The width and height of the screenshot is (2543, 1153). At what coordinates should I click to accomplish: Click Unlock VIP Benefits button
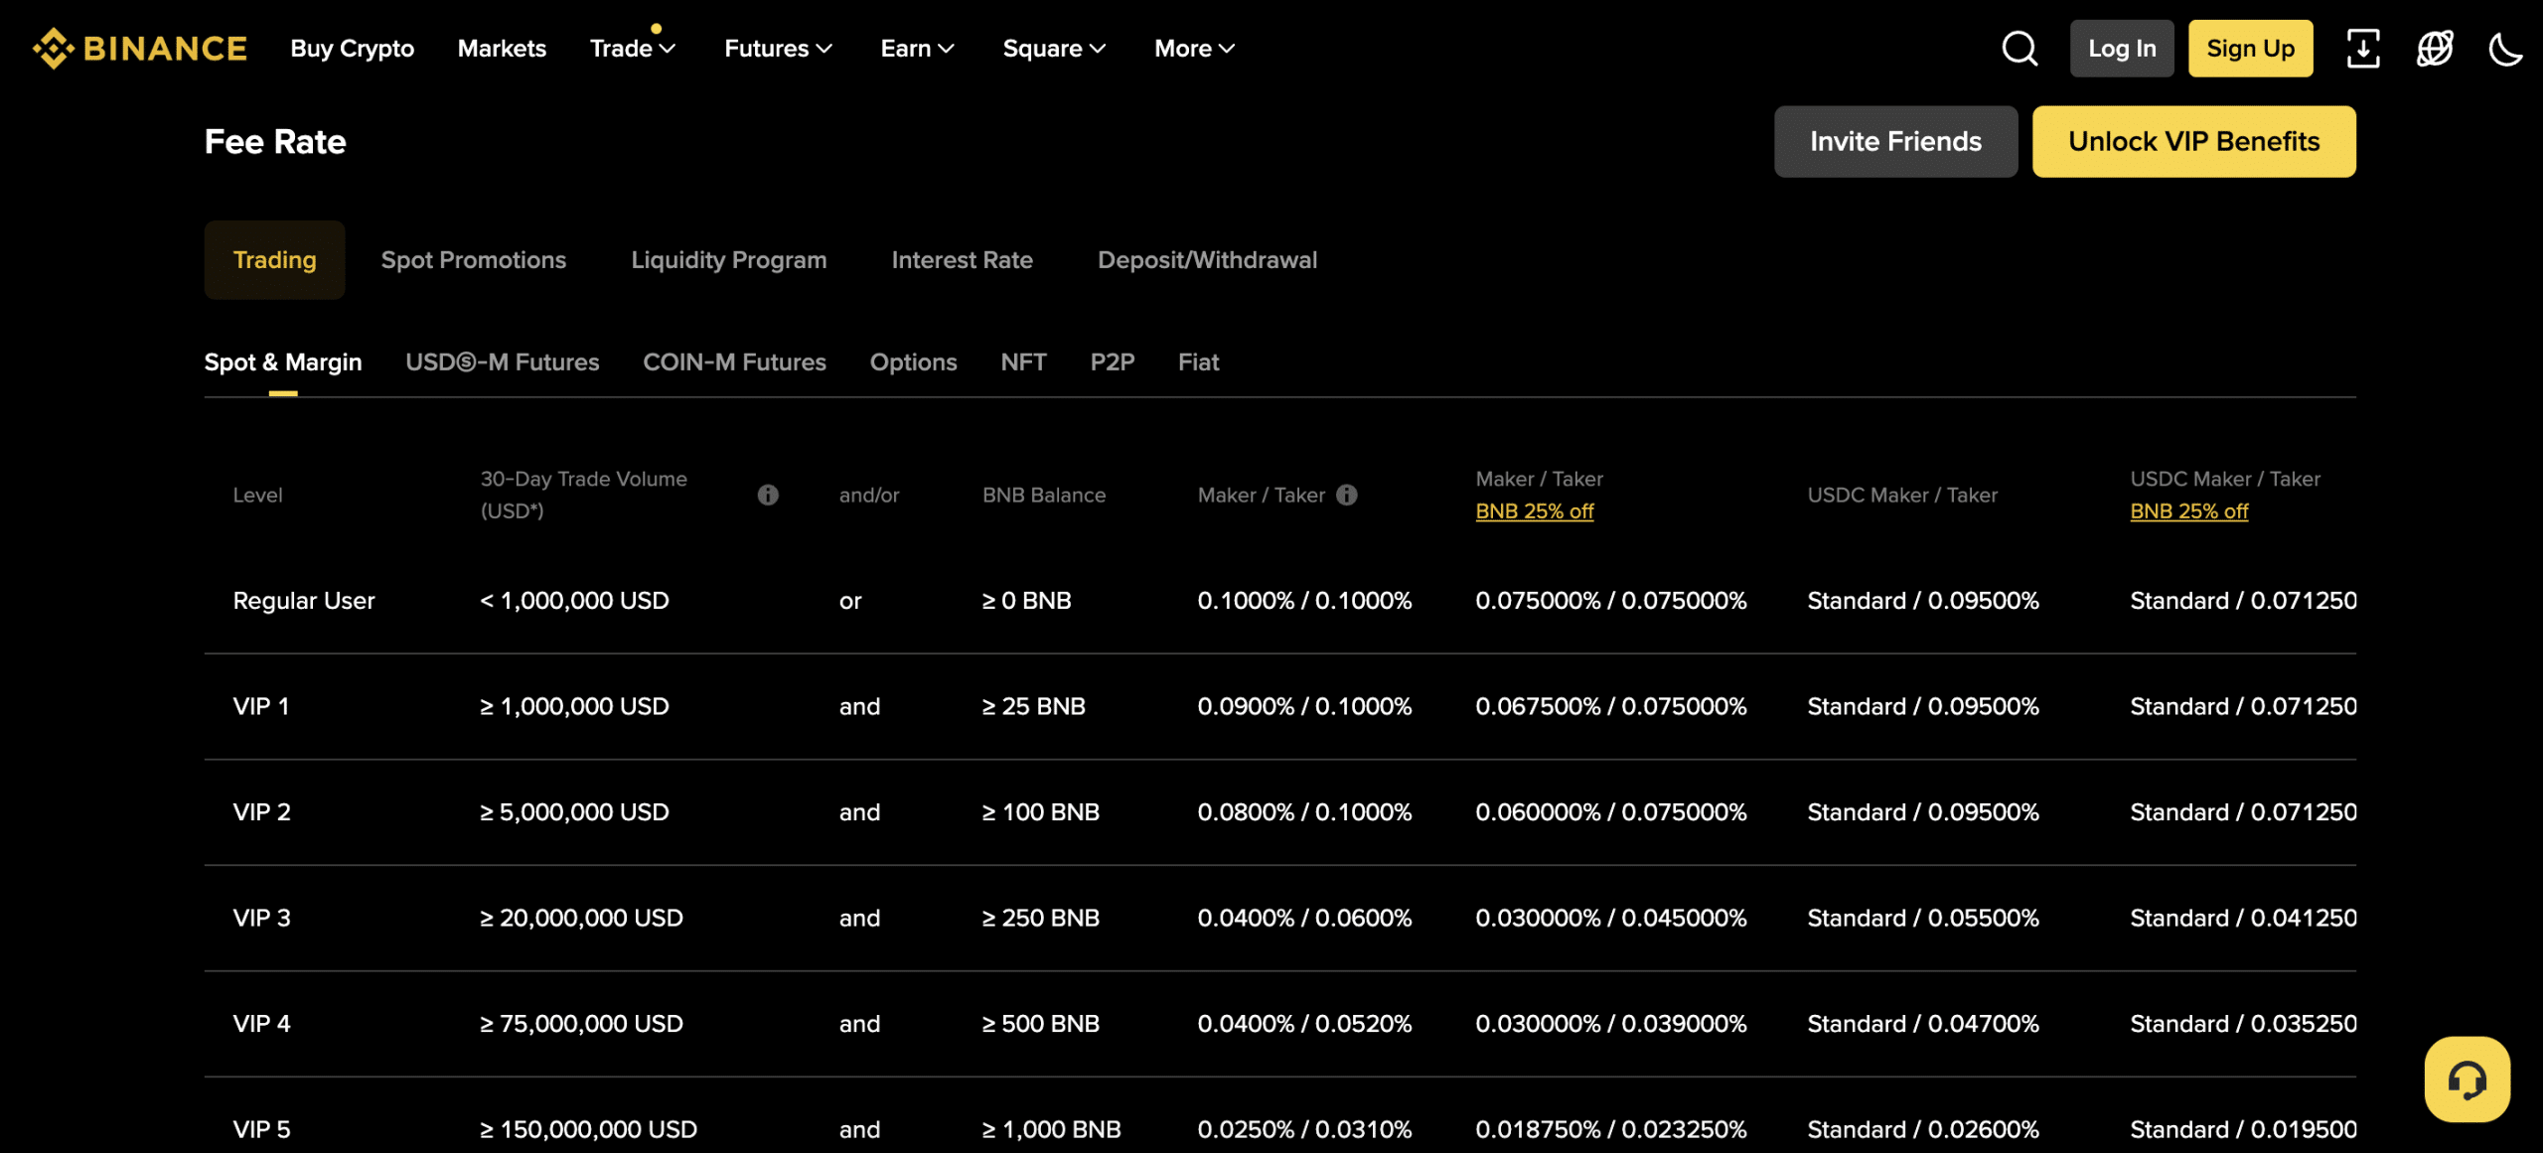click(2193, 141)
